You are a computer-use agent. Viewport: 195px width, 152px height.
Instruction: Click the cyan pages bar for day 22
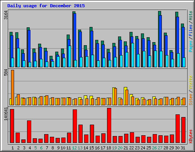133,55
